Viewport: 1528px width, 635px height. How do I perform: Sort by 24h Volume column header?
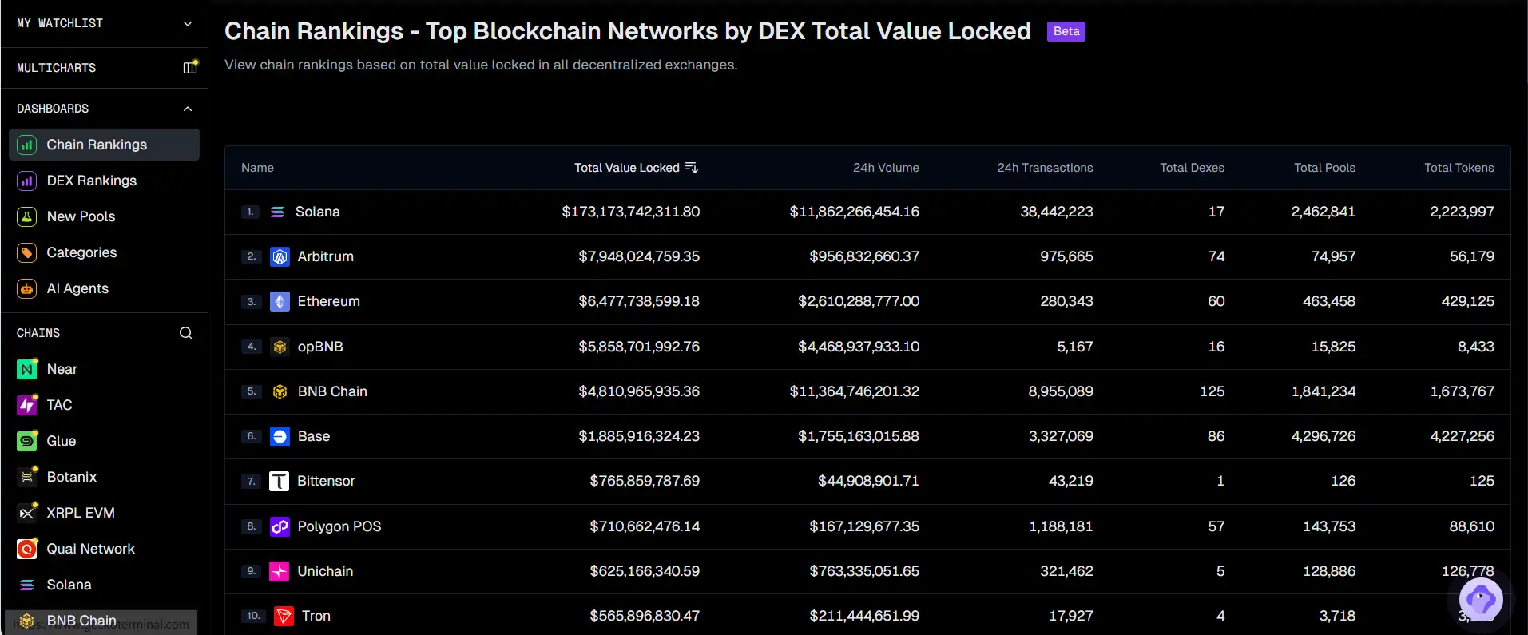click(x=885, y=168)
